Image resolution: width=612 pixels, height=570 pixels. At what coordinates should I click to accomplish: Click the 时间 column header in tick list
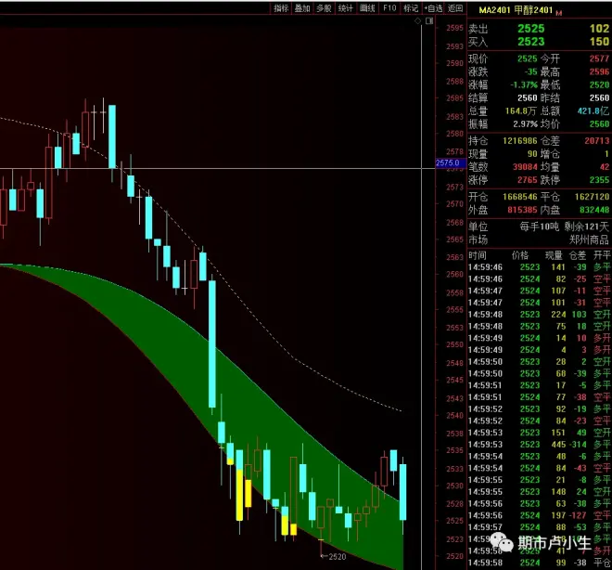(x=477, y=254)
